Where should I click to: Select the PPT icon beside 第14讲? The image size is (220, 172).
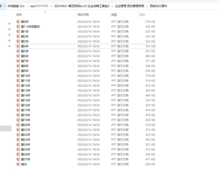coord(18,95)
